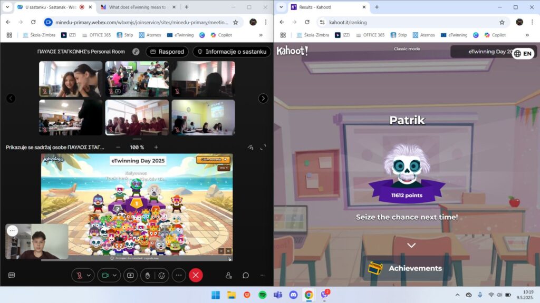
Task: Zoom in shared content with plus button
Action: 156,147
